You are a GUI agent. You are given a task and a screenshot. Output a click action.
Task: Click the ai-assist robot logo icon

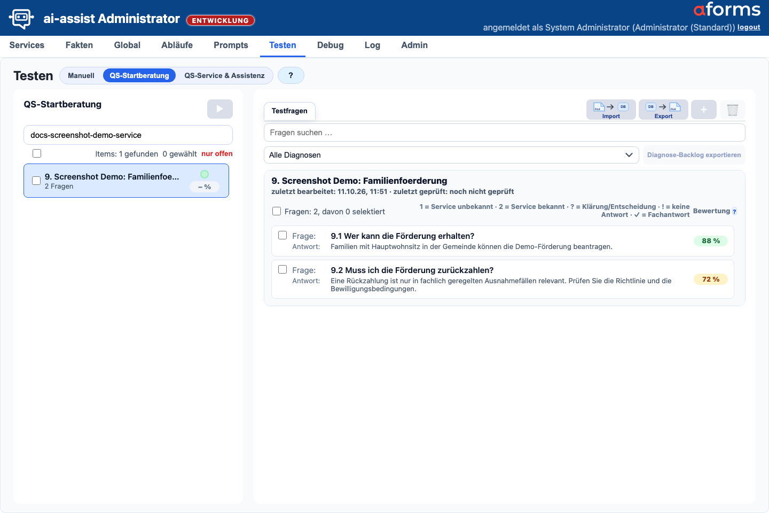pos(21,19)
